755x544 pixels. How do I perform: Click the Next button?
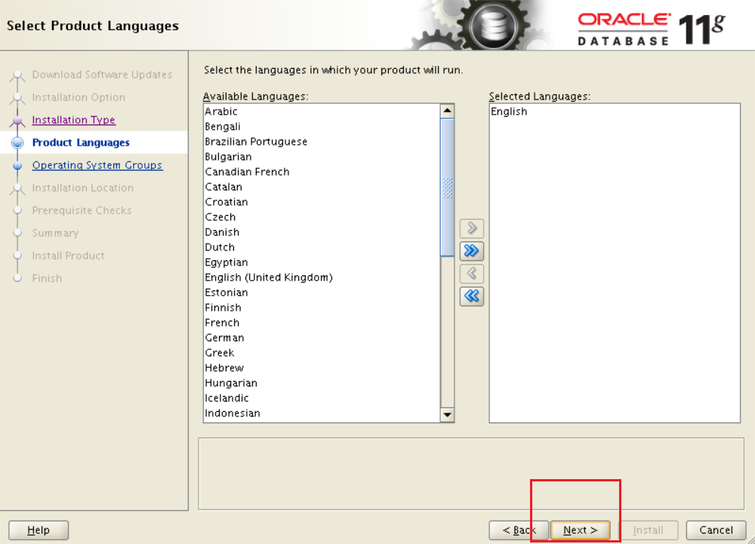pos(580,530)
